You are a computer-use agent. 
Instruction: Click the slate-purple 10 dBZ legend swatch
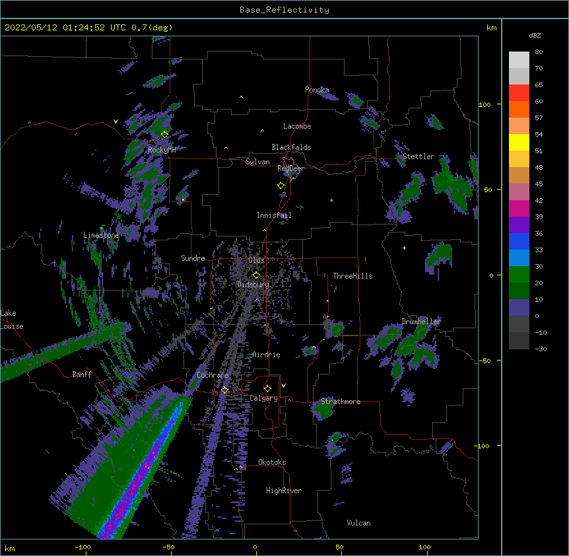point(519,308)
